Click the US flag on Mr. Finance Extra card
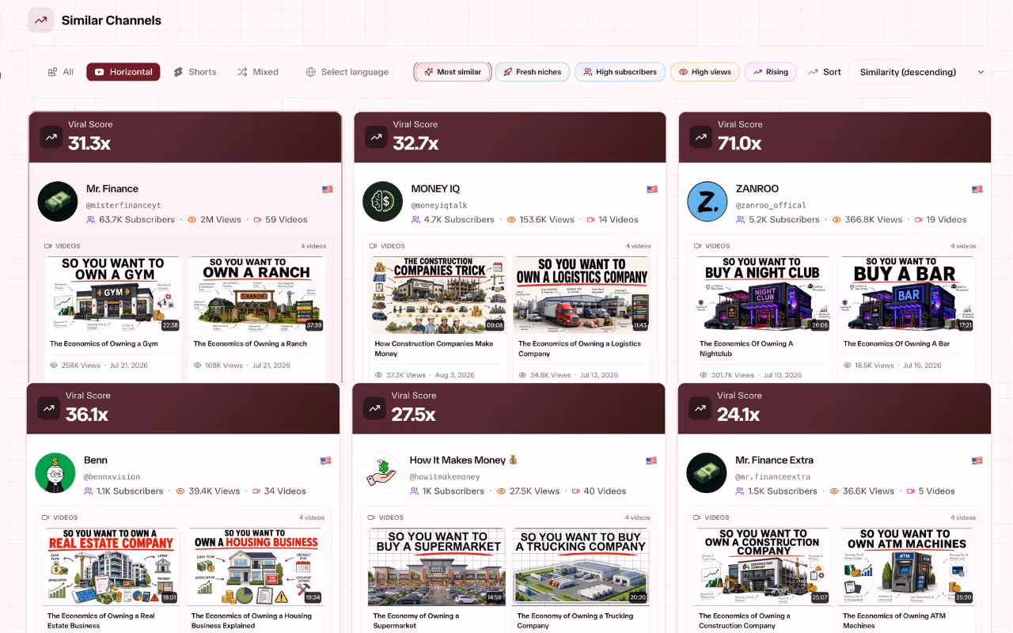Viewport: 1013px width, 633px height. (977, 461)
